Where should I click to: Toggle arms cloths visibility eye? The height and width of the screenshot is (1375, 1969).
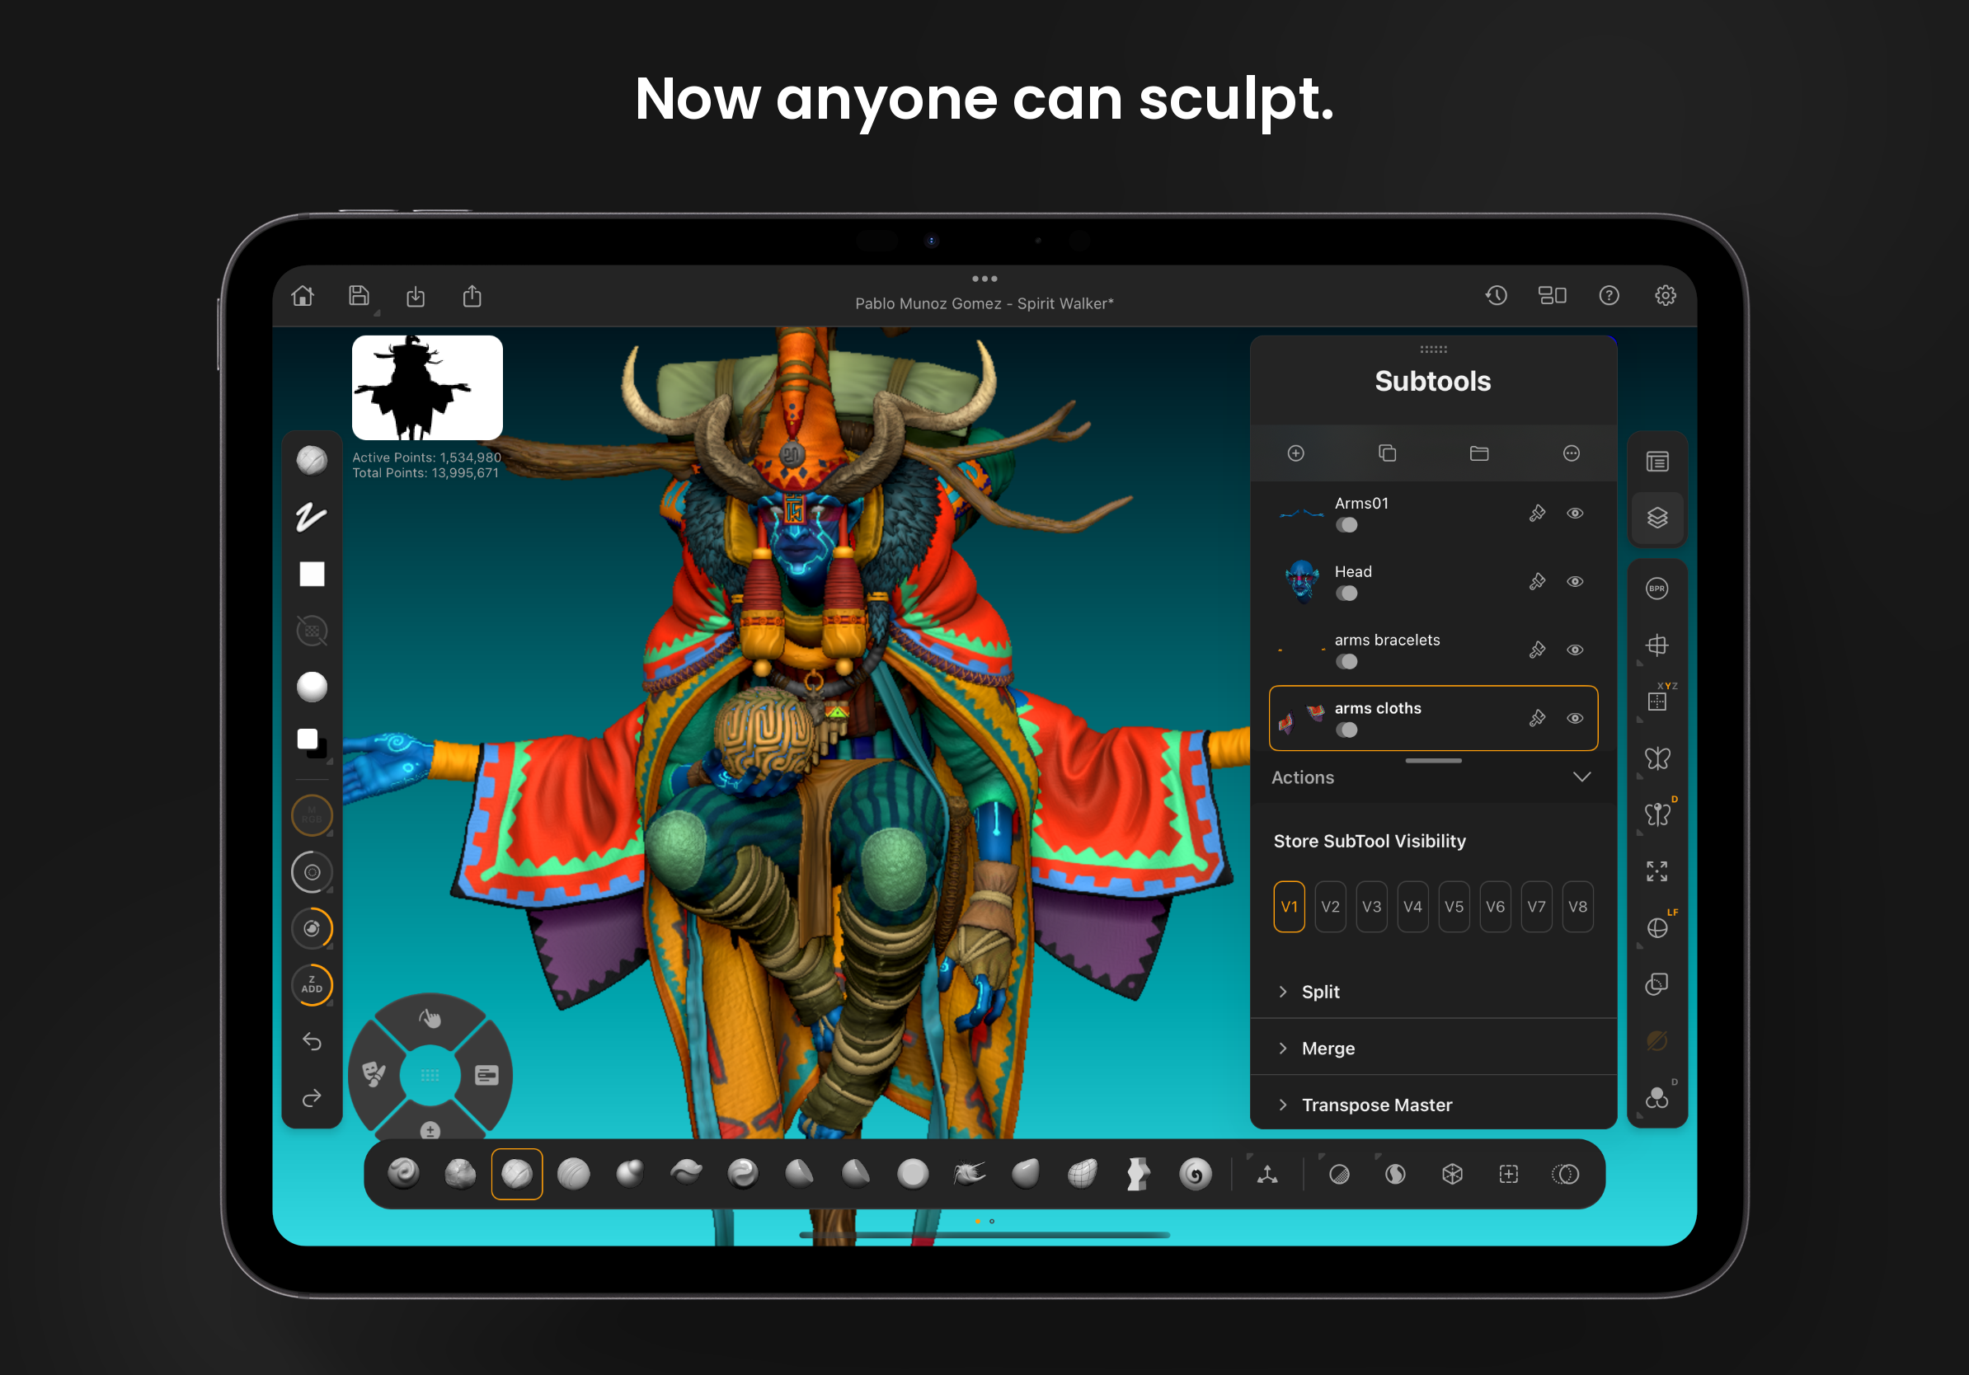1576,718
